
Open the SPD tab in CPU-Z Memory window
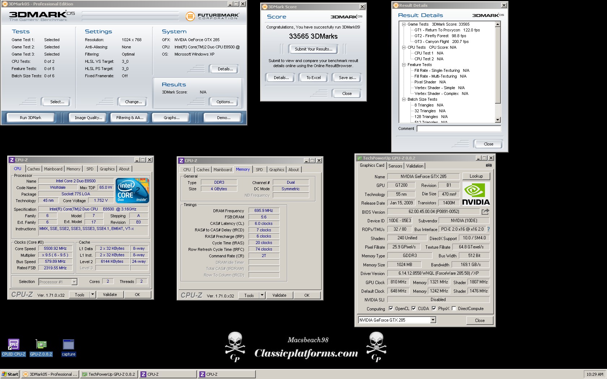259,170
